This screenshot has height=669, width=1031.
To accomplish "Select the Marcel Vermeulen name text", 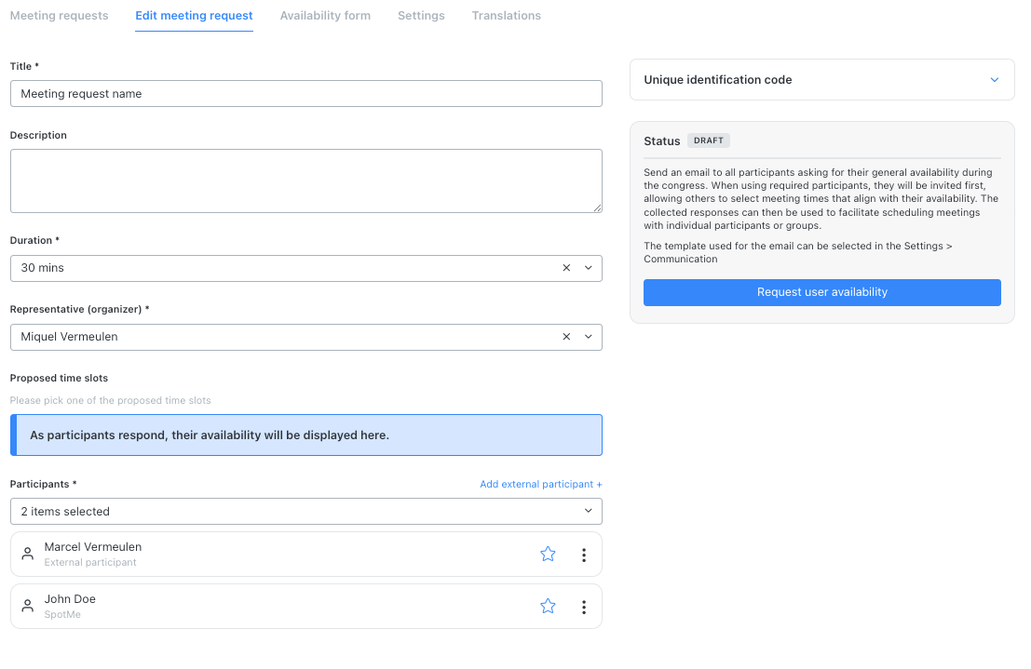I will 93,547.
